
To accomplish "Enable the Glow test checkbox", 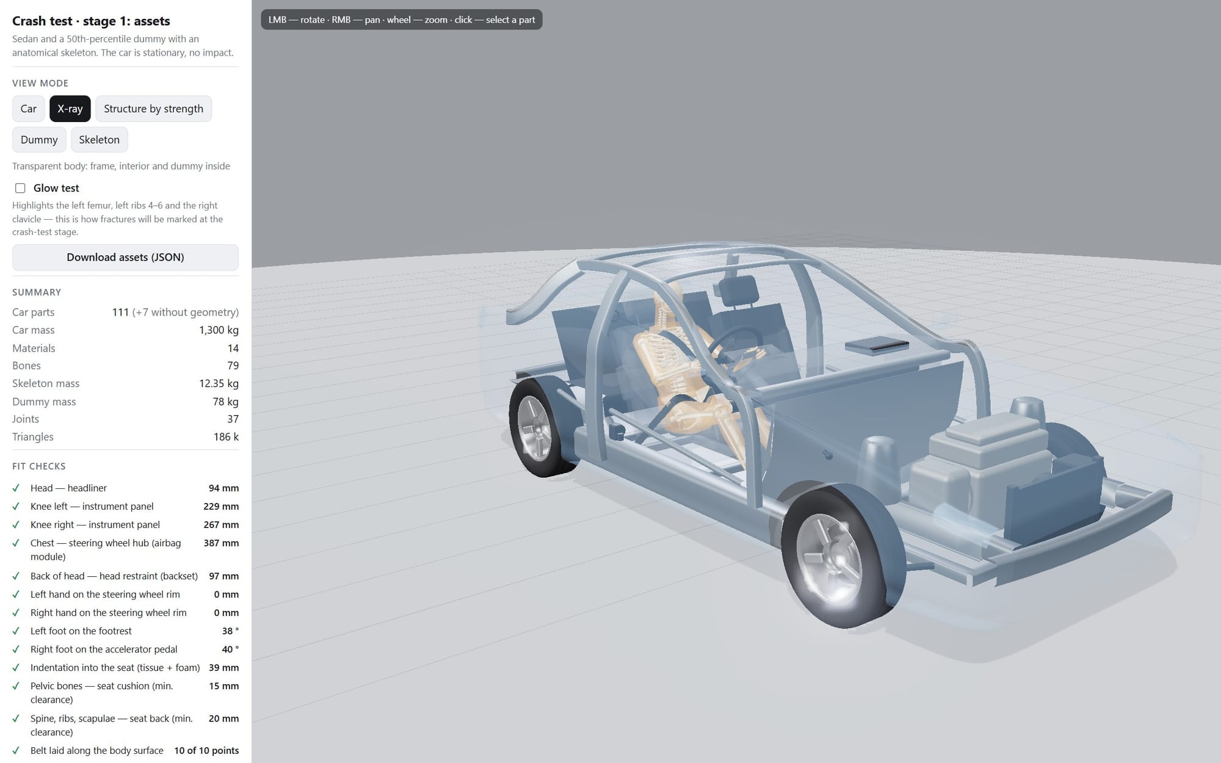I will click(x=20, y=188).
